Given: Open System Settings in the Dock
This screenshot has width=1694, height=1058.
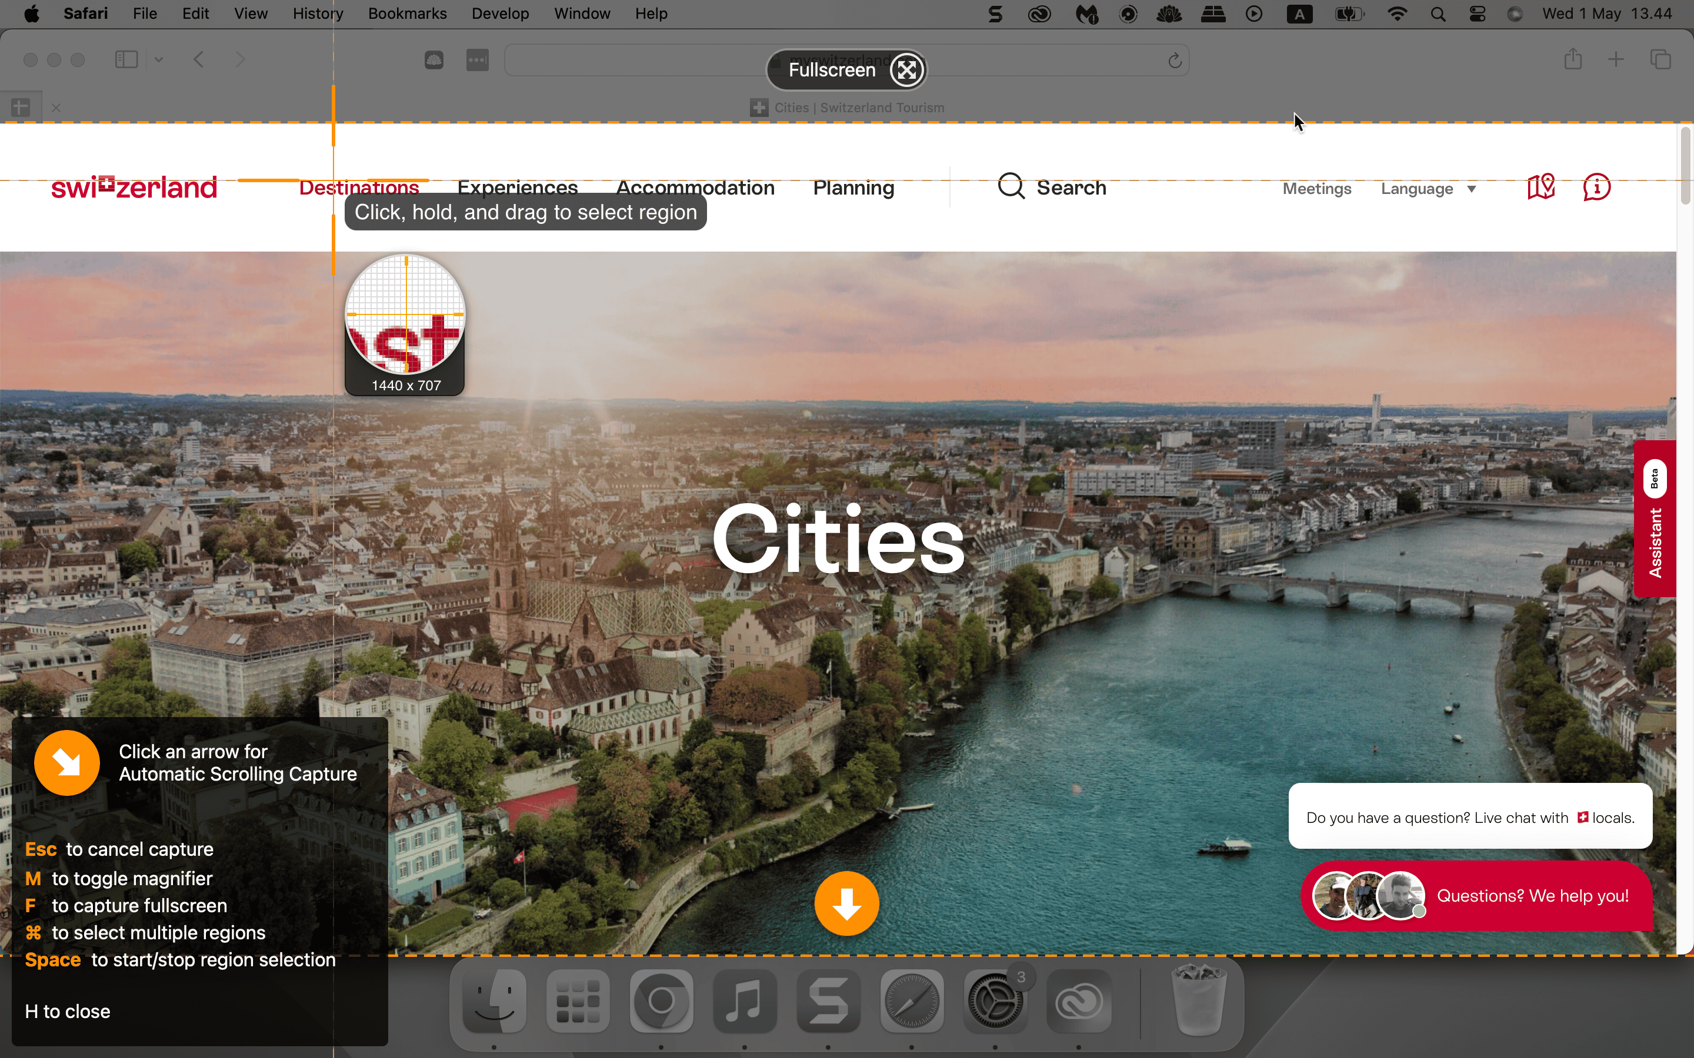Looking at the screenshot, I should click(x=995, y=1002).
